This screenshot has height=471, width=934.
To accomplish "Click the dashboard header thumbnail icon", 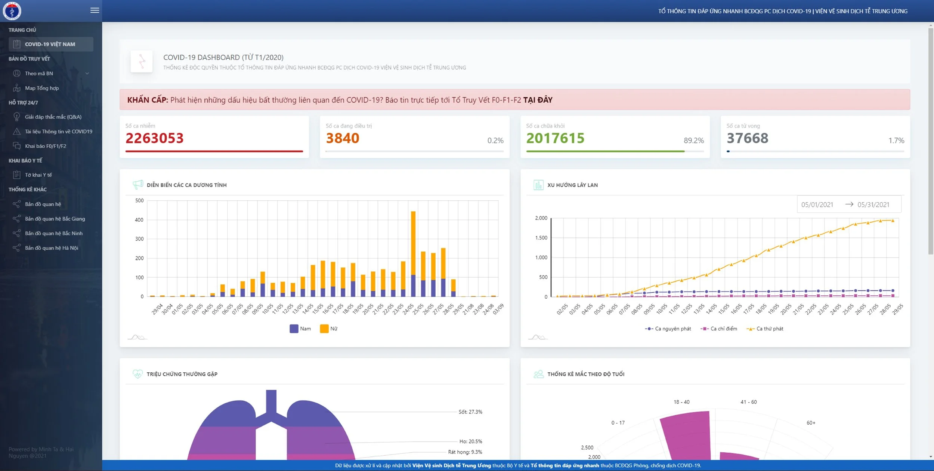I will (x=141, y=61).
